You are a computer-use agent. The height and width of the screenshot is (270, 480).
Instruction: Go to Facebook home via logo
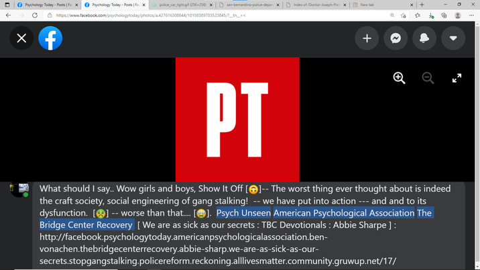(x=50, y=38)
